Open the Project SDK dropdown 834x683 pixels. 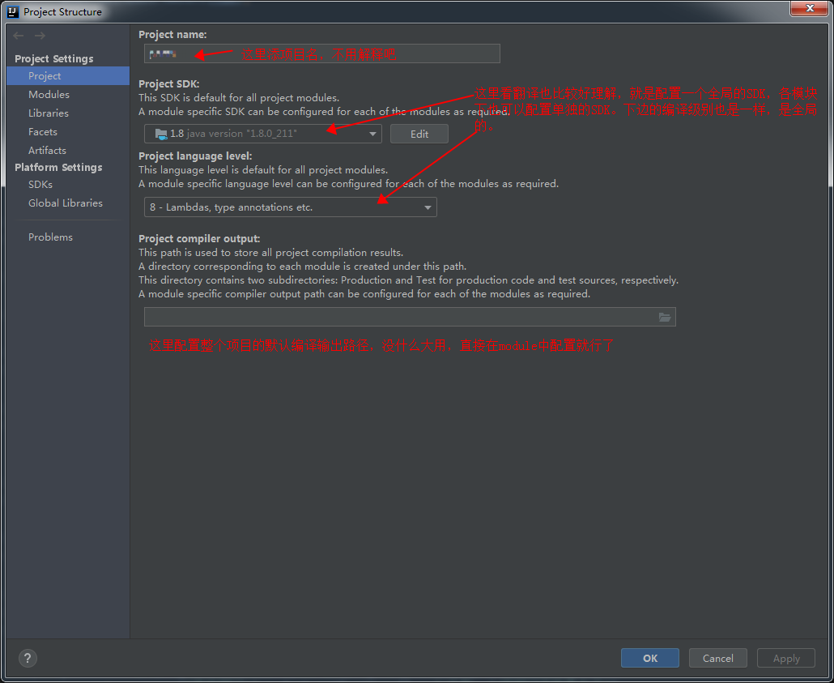(263, 133)
